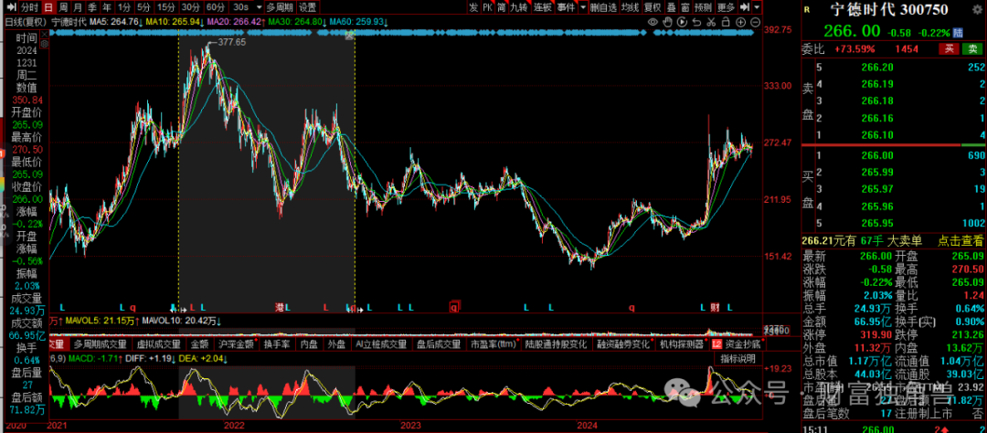Select the 60分 minute period
987x433 pixels.
215,6
